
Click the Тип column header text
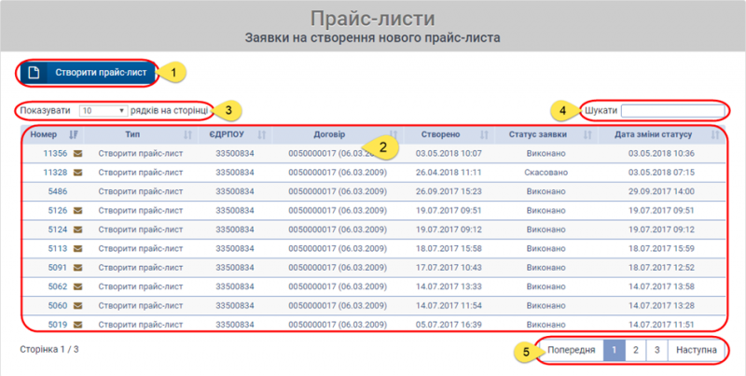pos(132,134)
